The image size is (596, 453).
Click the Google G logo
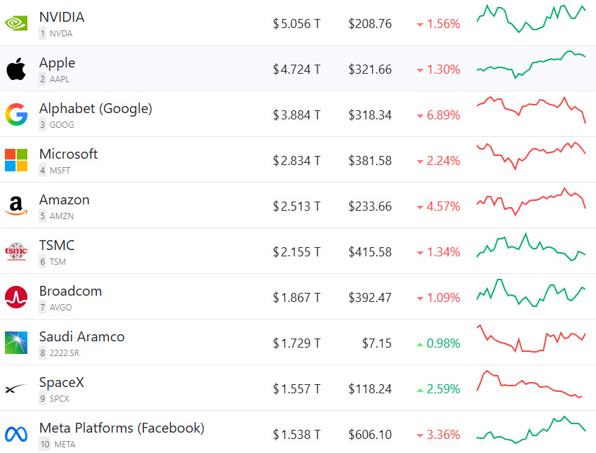(16, 114)
